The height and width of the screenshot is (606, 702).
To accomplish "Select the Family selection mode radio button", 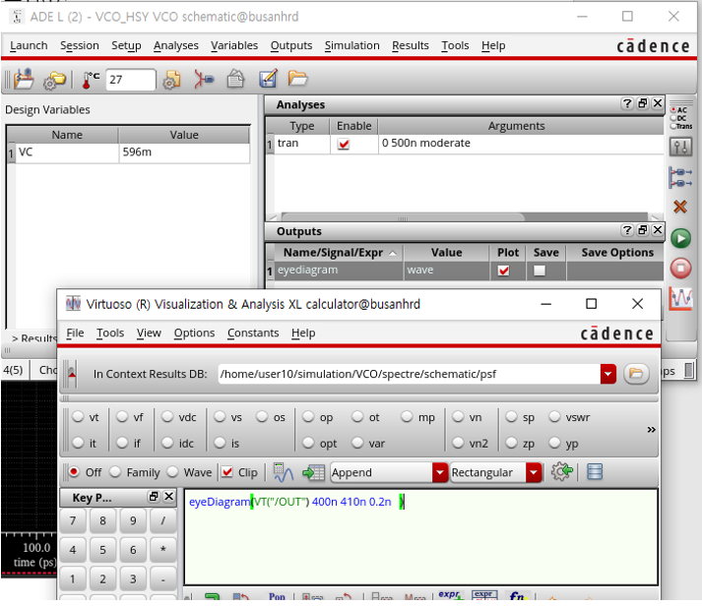I will tap(115, 472).
